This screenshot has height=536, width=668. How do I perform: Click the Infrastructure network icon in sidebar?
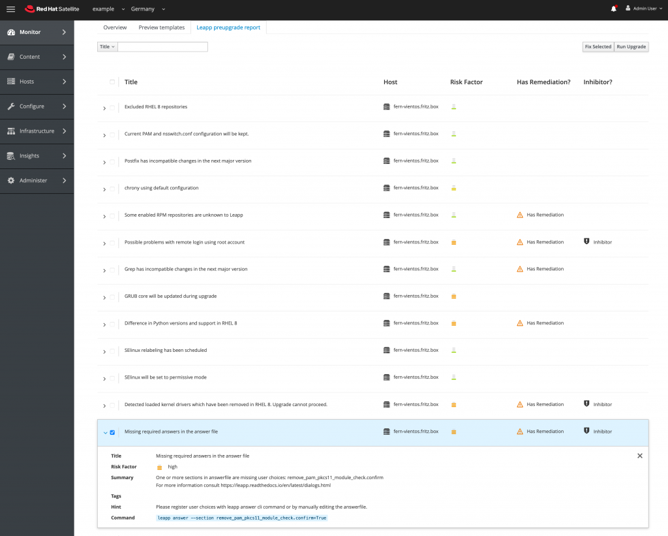pyautogui.click(x=11, y=131)
